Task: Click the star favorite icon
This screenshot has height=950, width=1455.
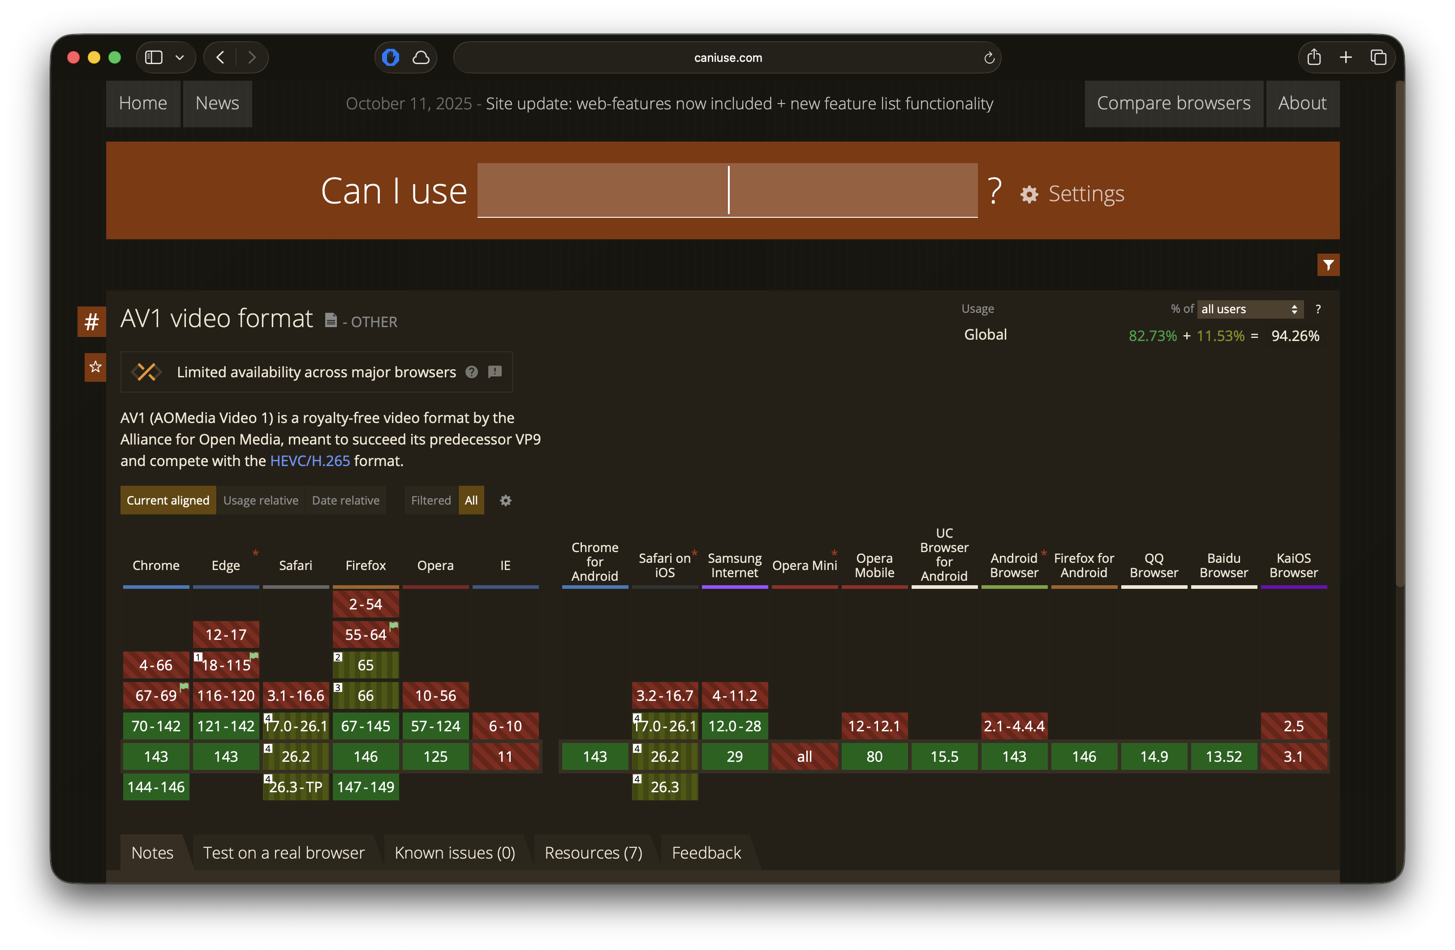Action: tap(95, 367)
